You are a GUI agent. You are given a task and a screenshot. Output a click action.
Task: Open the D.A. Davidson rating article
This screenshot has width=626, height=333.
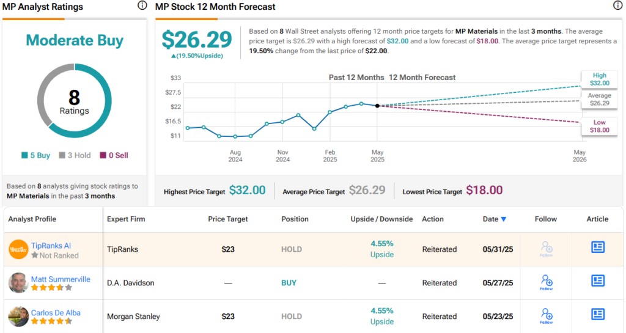point(597,280)
